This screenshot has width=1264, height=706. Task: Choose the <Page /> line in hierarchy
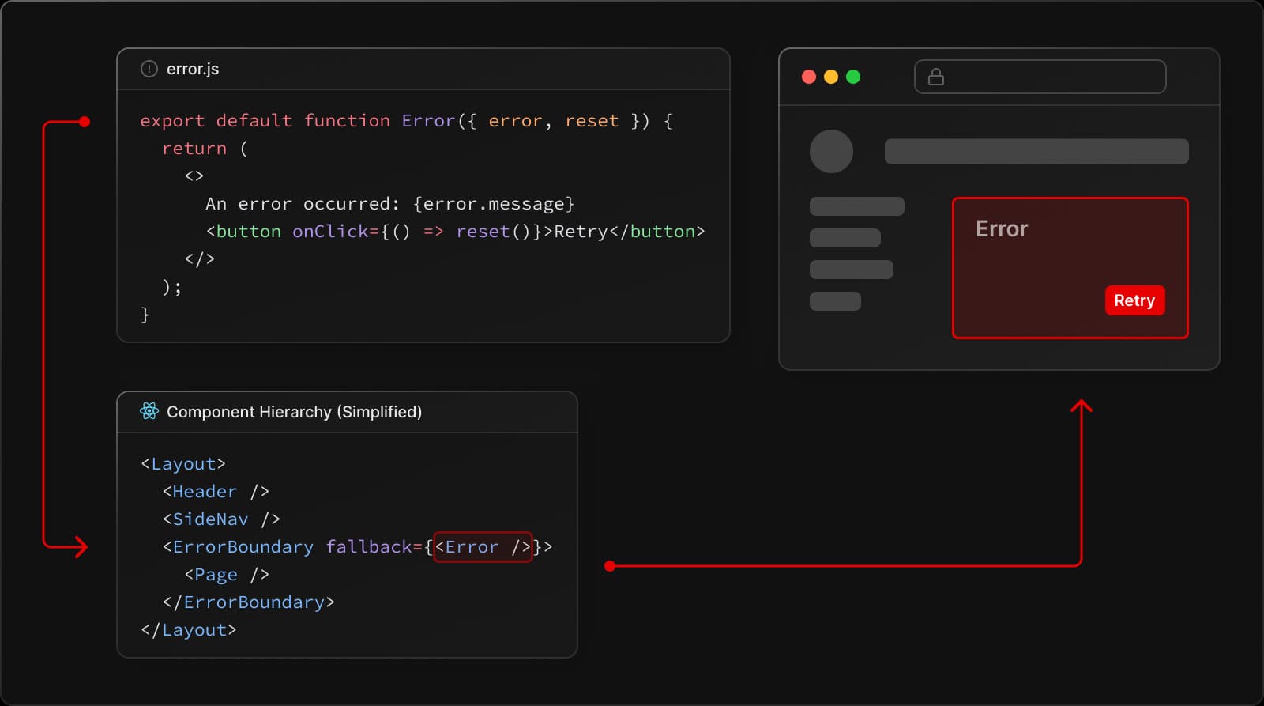coord(227,575)
